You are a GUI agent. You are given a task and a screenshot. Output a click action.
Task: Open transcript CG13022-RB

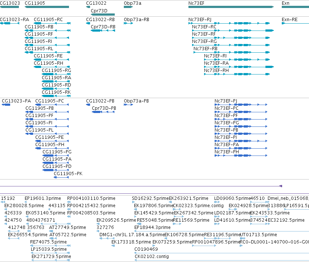[100, 20]
